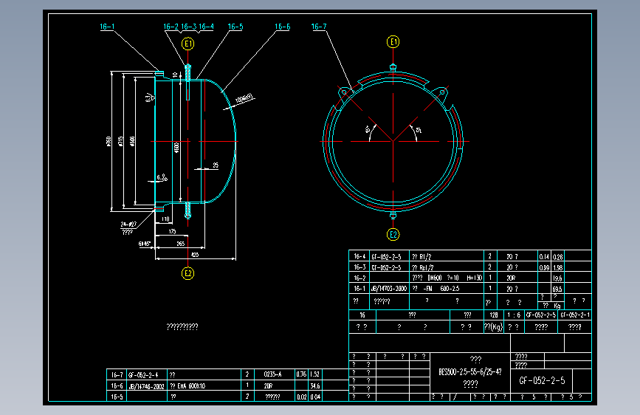Click the 175 dimension value
Viewport: 640px width, 415px height.
tap(172, 232)
